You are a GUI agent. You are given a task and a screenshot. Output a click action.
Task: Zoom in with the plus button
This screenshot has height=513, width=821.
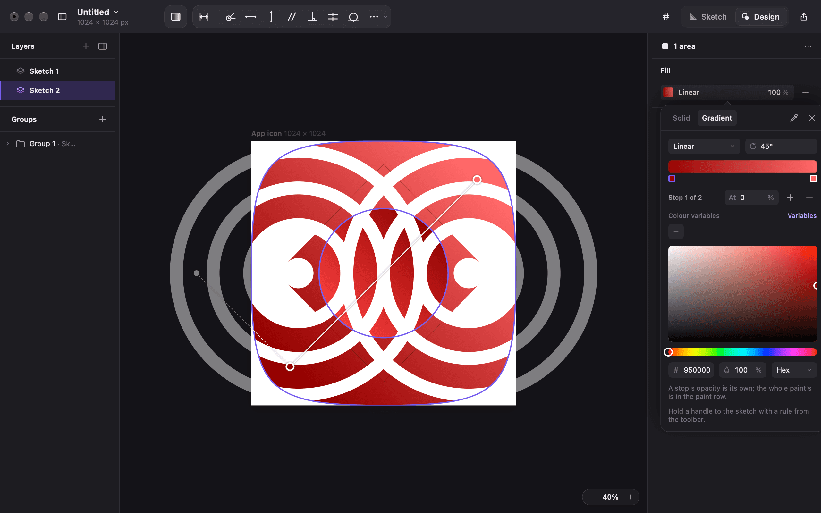point(630,497)
